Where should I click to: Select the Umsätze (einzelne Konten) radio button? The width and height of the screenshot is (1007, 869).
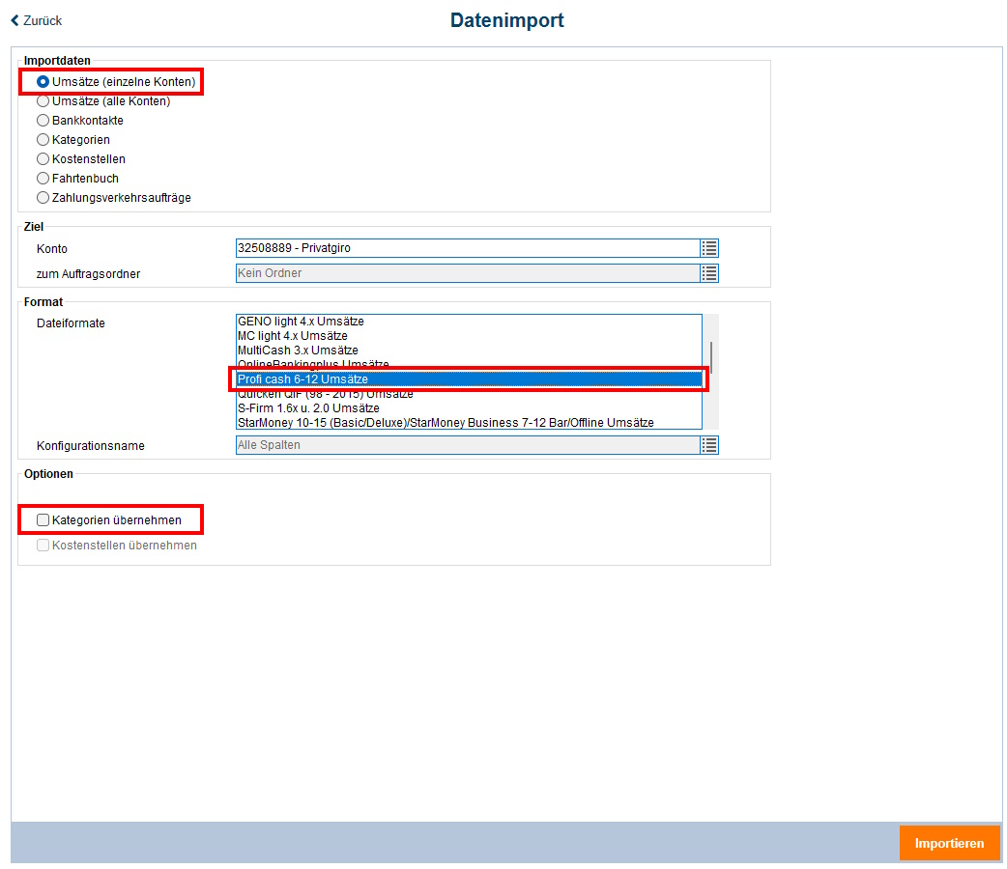[x=43, y=81]
